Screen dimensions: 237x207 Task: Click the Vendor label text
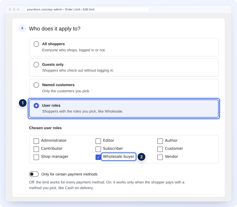click(x=171, y=157)
